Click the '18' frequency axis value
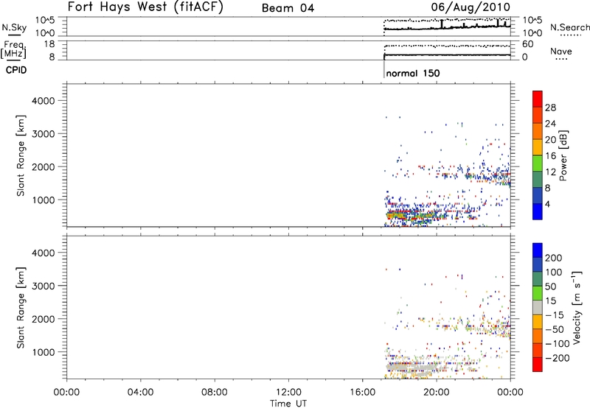 (49, 44)
